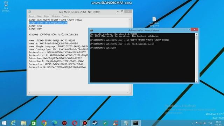Open Command Prompt title bar system icon
The height and width of the screenshot is (126, 224).
pos(91,30)
